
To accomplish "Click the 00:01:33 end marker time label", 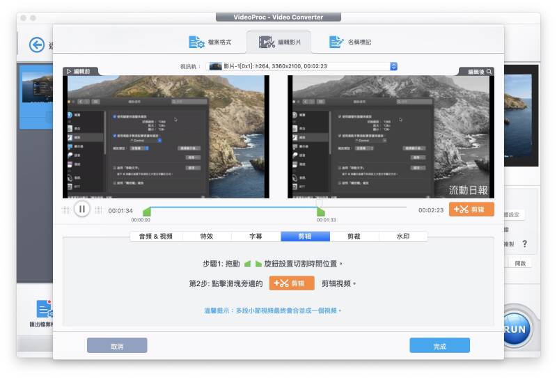I will [326, 220].
